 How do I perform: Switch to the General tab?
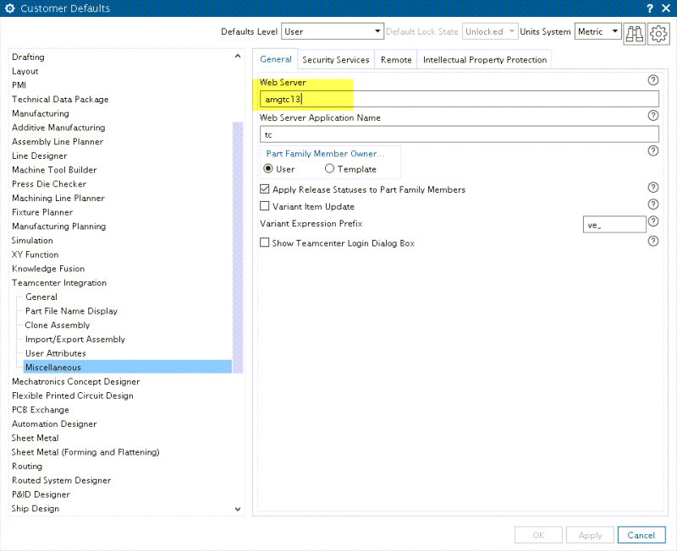coord(276,59)
